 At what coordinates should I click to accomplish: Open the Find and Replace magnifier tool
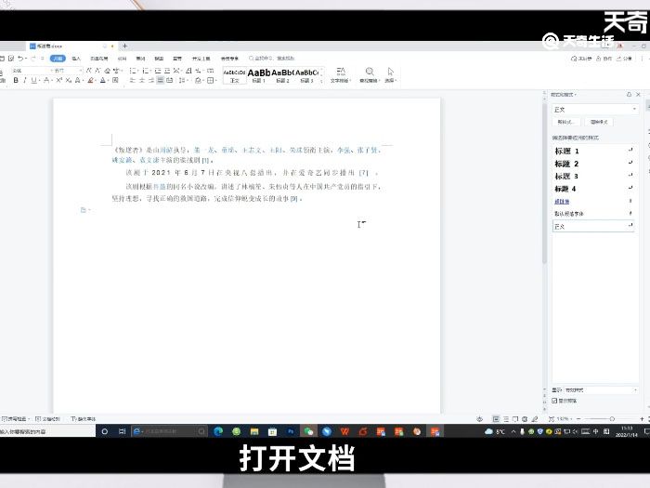click(370, 75)
